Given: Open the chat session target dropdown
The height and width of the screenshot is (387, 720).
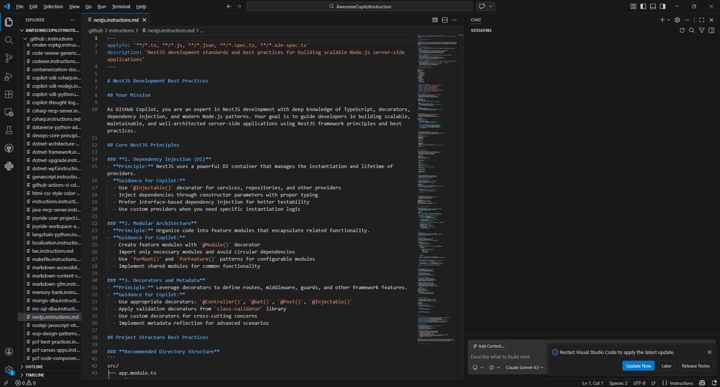Looking at the screenshot, I should (477, 367).
